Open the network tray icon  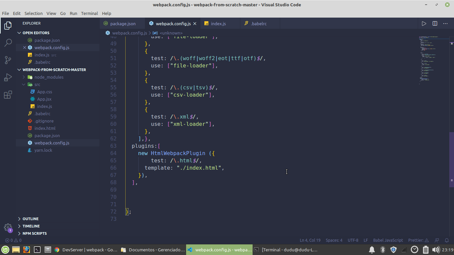[x=404, y=250]
